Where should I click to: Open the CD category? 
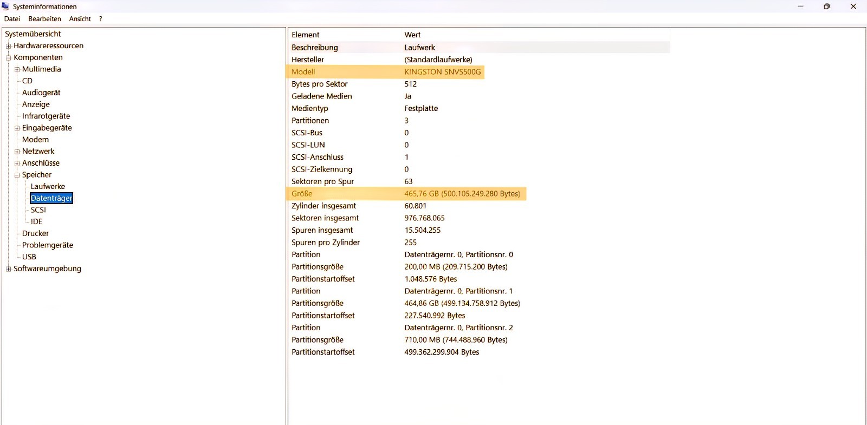(27, 81)
